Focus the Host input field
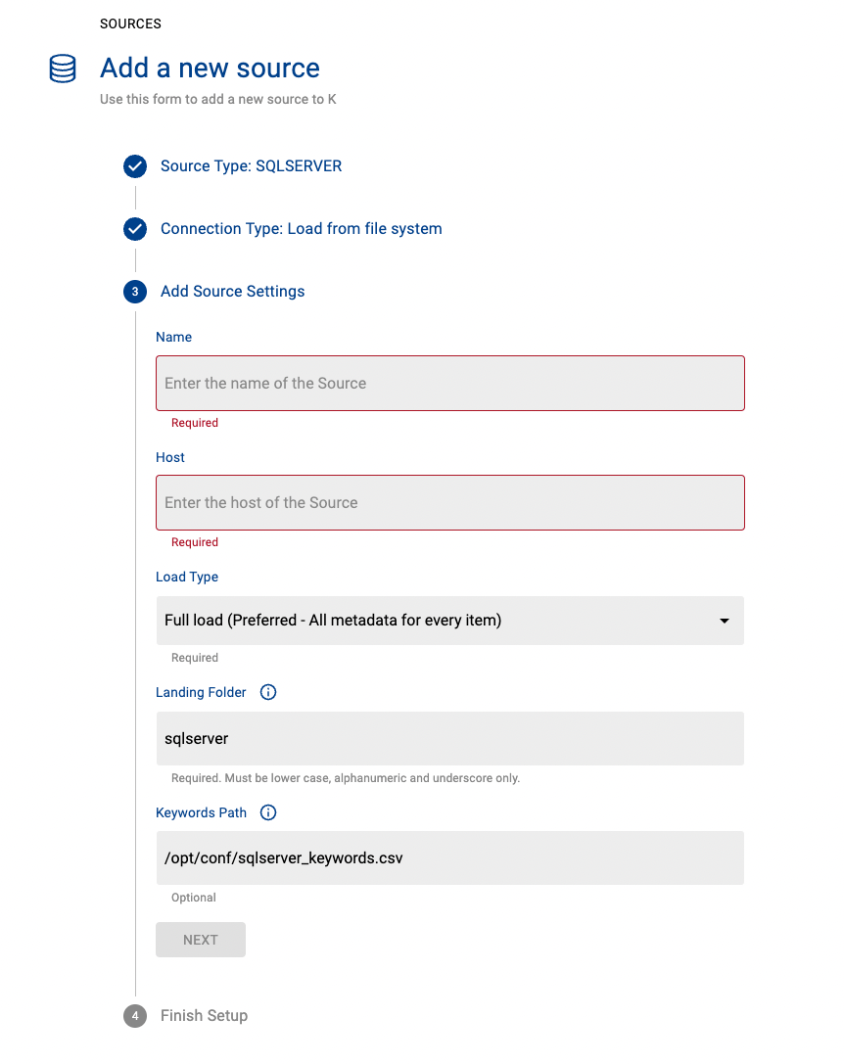Image resolution: width=844 pixels, height=1064 pixels. [x=449, y=502]
